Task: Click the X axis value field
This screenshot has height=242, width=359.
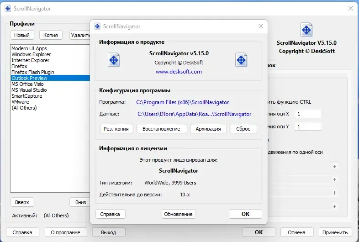Action: click(x=308, y=114)
